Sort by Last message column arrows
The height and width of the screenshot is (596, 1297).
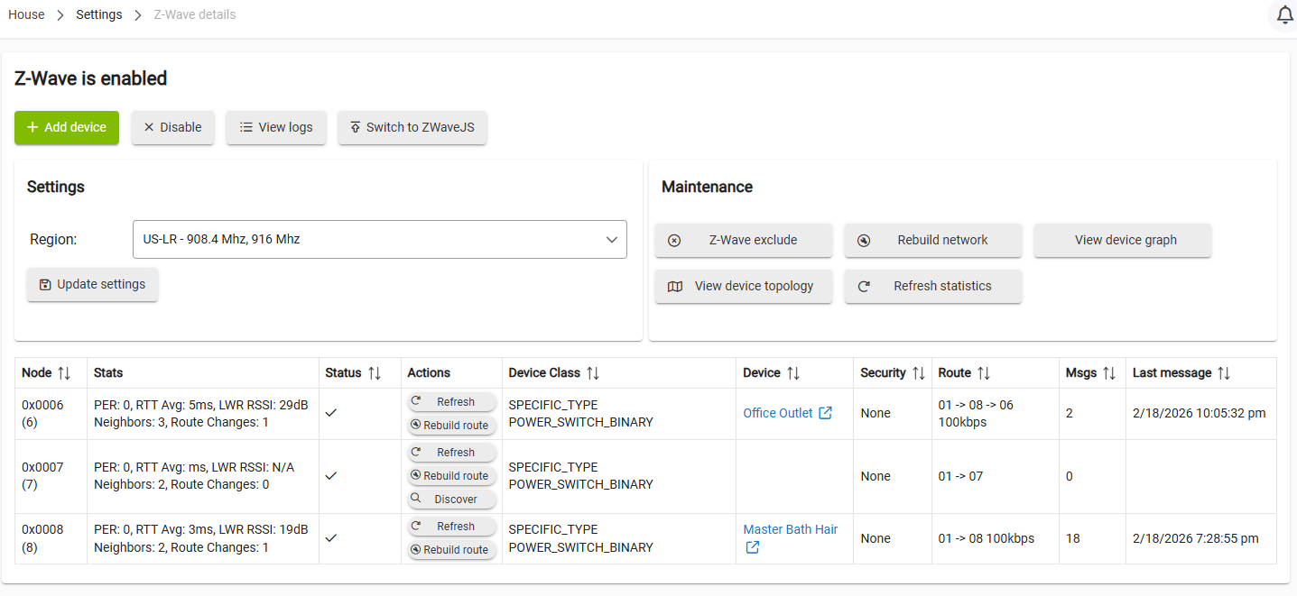[x=1224, y=373]
